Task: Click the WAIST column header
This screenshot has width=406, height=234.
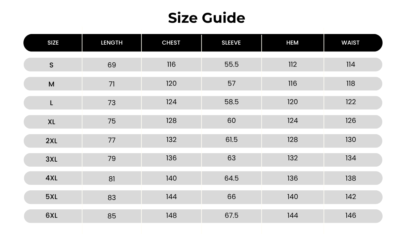Action: [x=350, y=43]
